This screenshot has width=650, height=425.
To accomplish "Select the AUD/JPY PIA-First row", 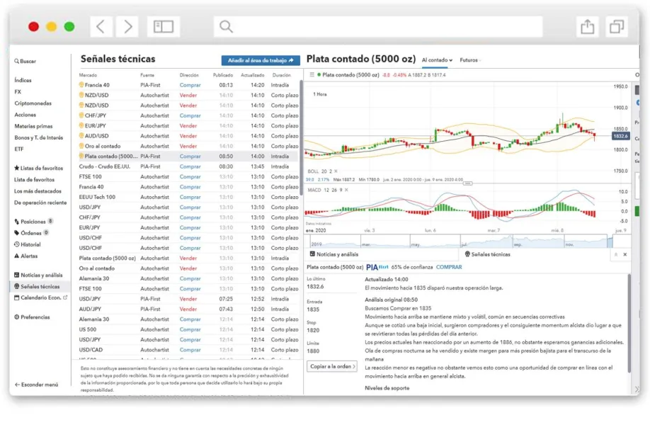I will coord(188,309).
